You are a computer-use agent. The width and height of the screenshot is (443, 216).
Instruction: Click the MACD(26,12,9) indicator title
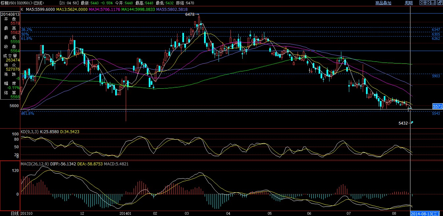tap(35, 164)
